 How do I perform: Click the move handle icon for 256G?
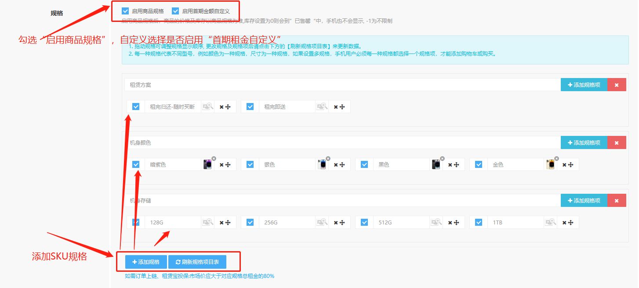click(342, 223)
